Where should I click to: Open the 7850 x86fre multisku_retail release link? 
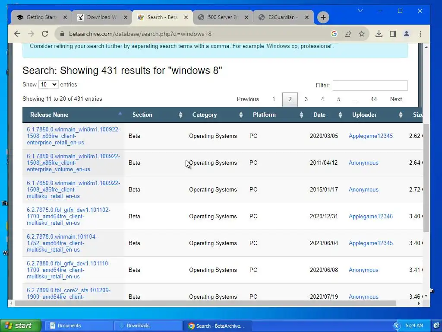(x=73, y=190)
